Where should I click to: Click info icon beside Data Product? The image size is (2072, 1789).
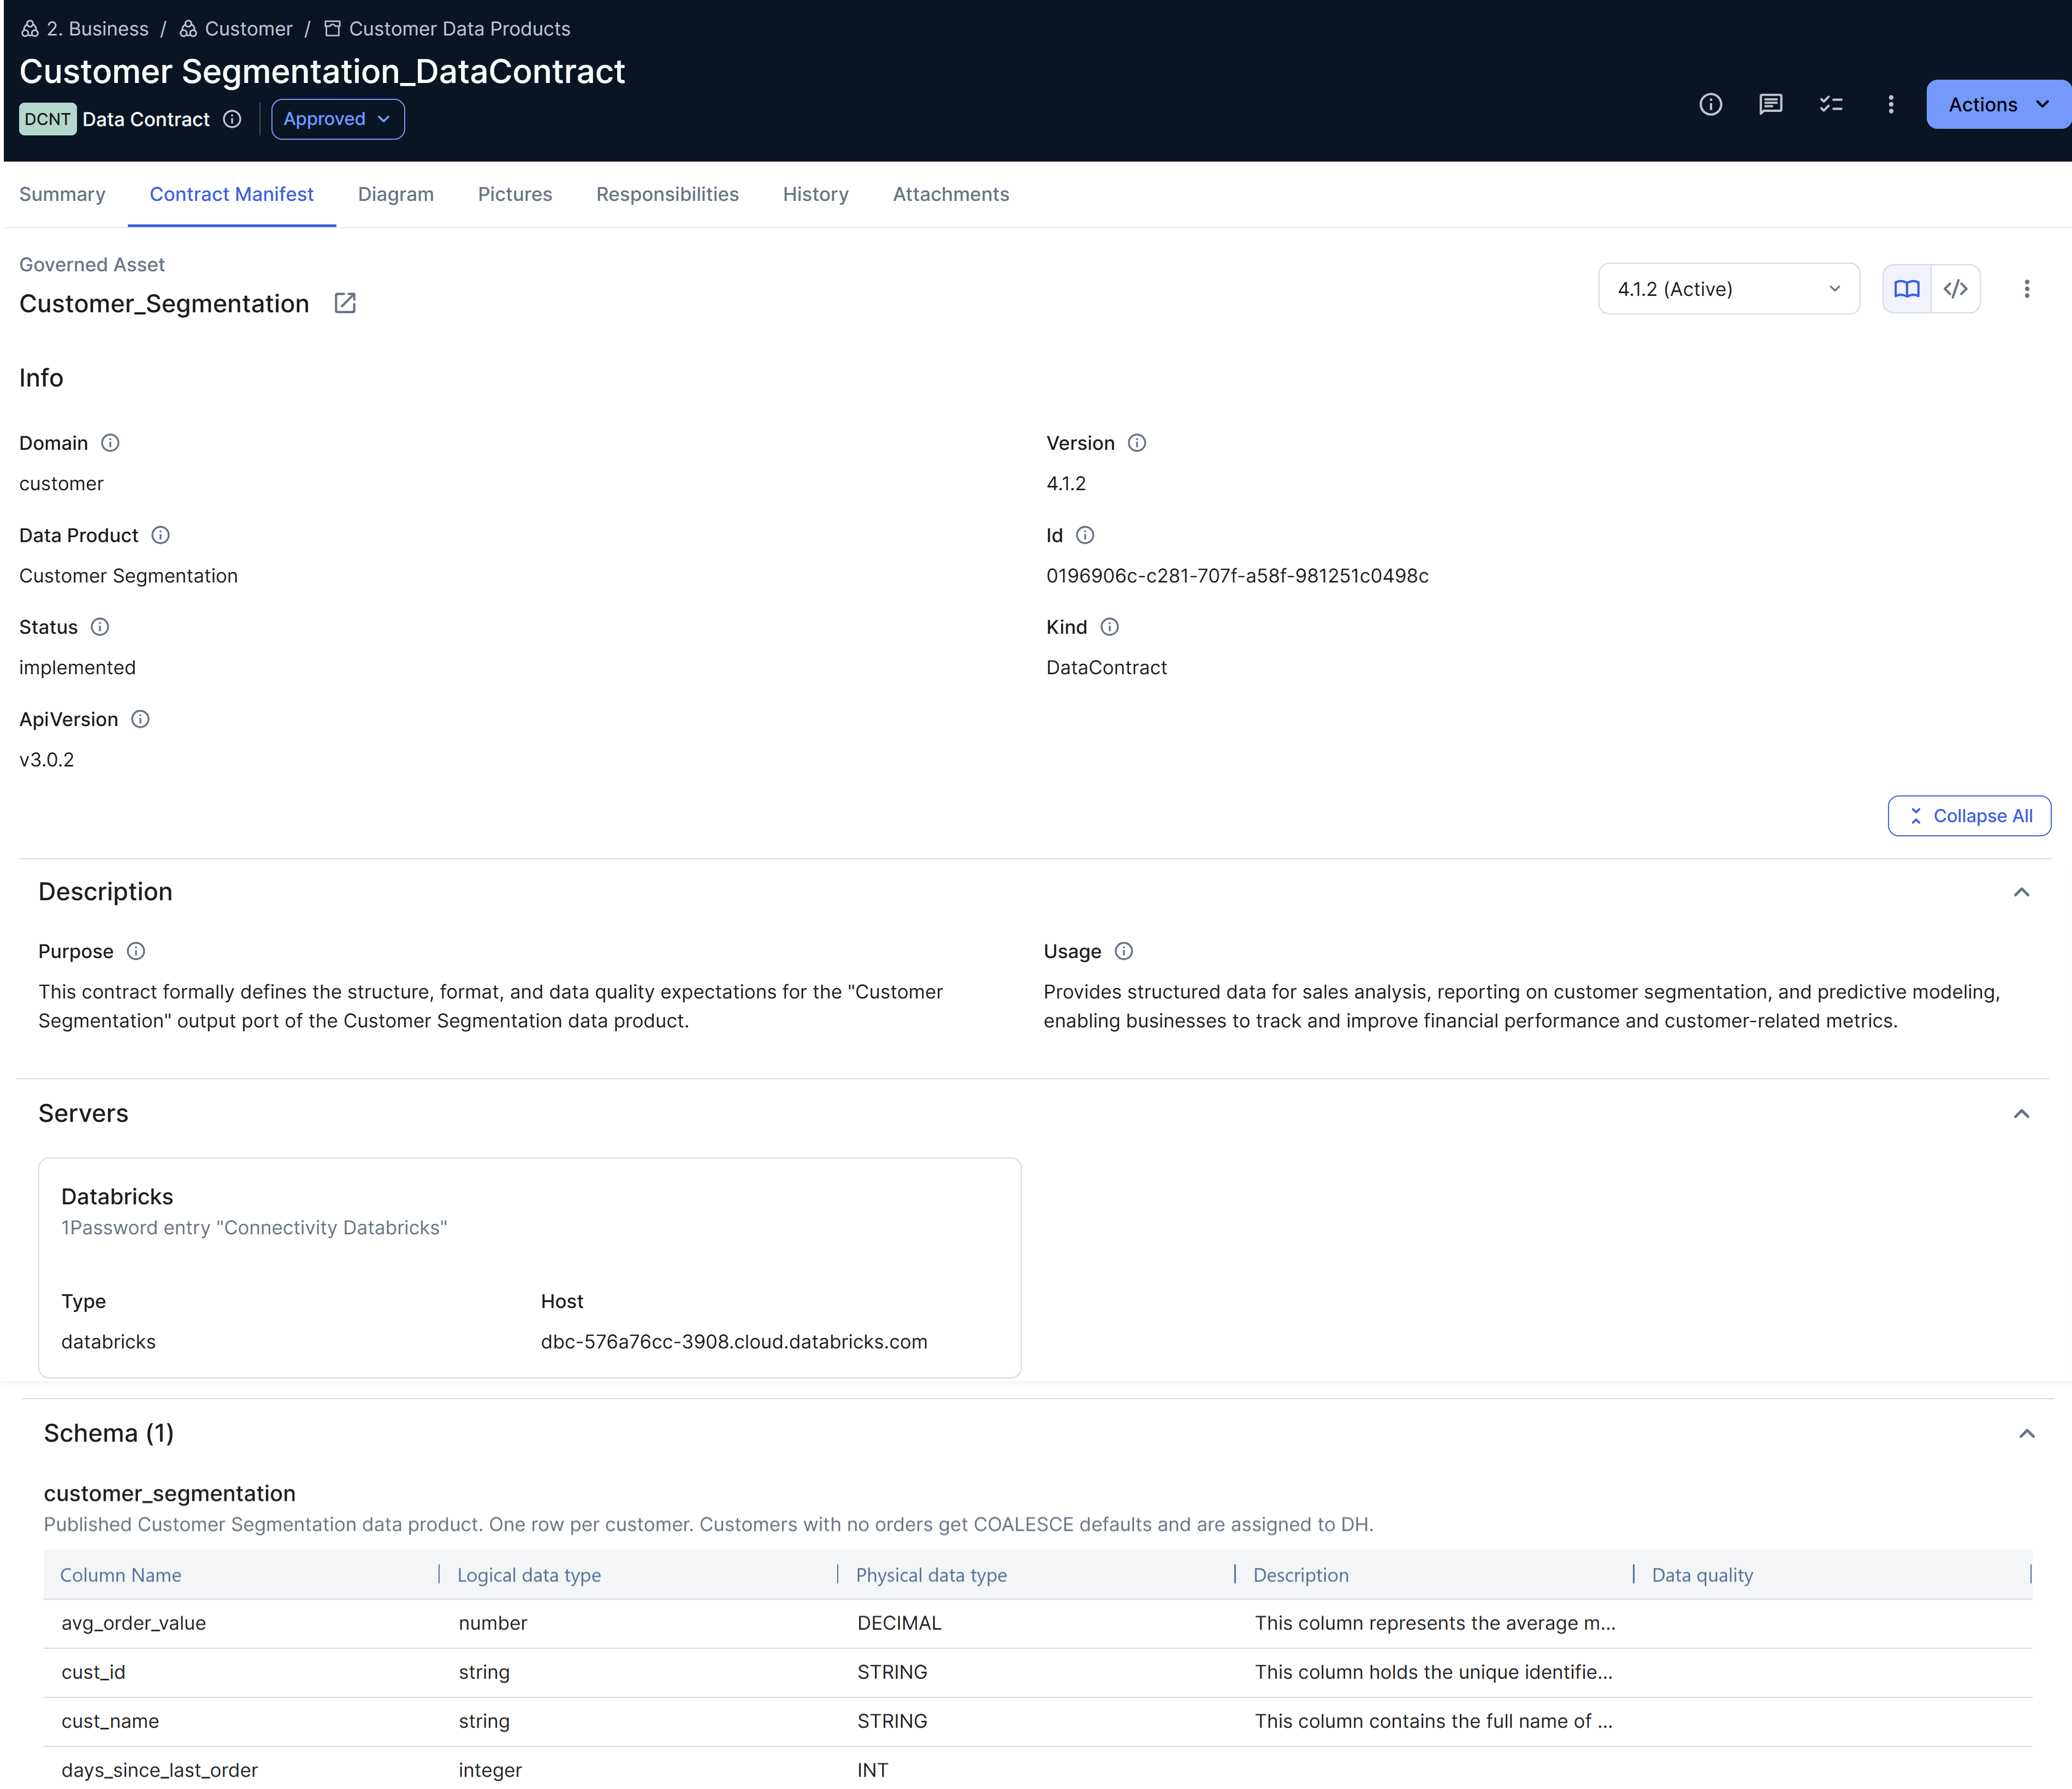click(160, 534)
